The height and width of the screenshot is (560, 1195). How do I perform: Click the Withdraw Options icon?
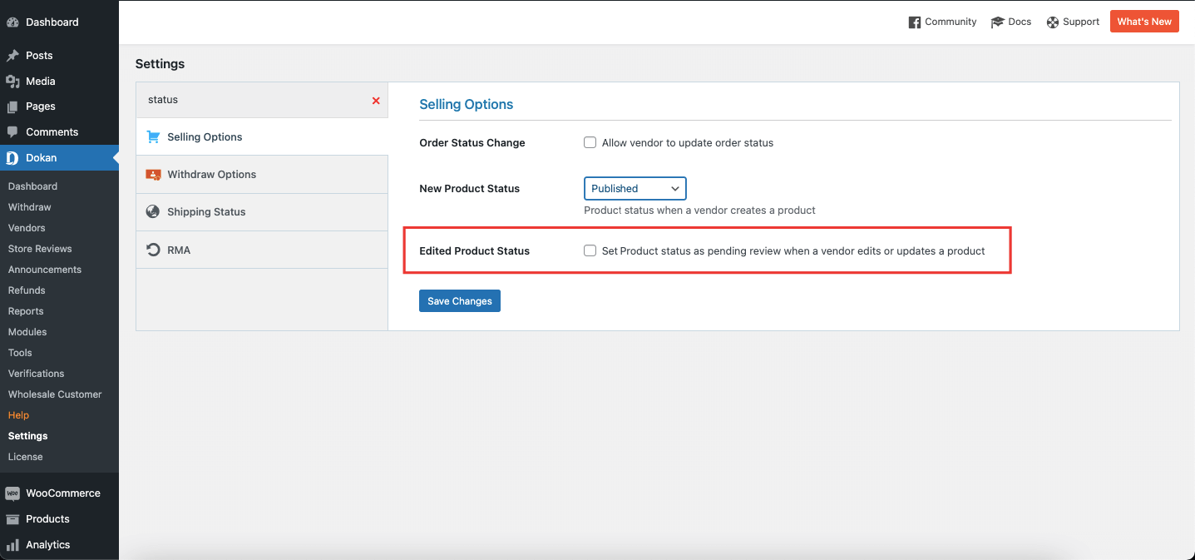coord(153,175)
